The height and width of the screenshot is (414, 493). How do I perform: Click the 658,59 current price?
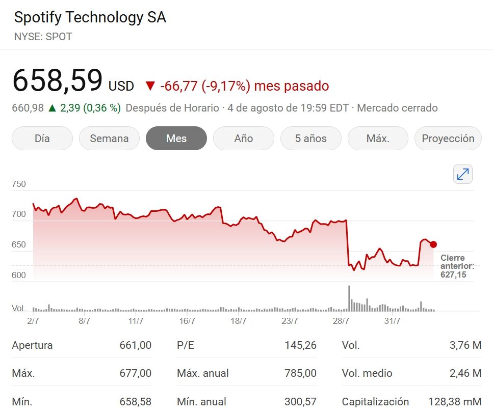(58, 81)
